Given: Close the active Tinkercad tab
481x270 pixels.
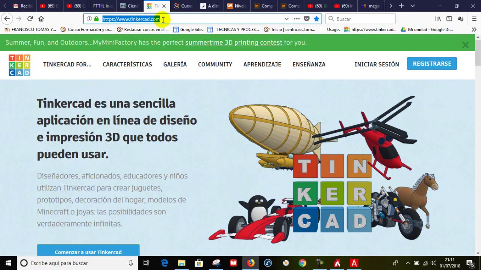Looking at the screenshot, I should (164, 6).
